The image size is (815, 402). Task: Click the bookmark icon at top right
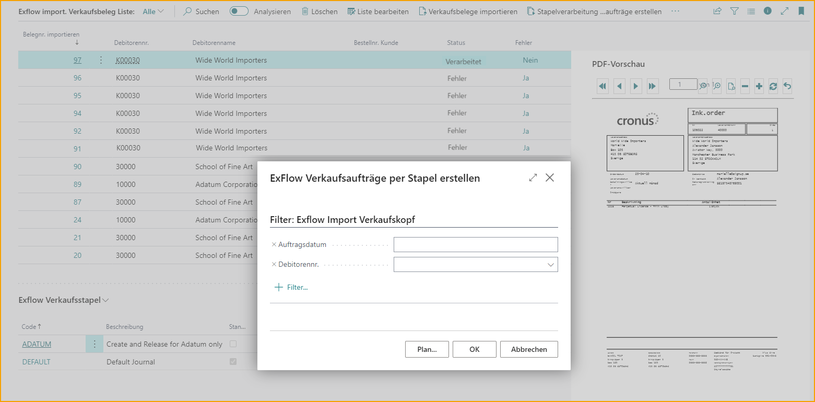(801, 11)
